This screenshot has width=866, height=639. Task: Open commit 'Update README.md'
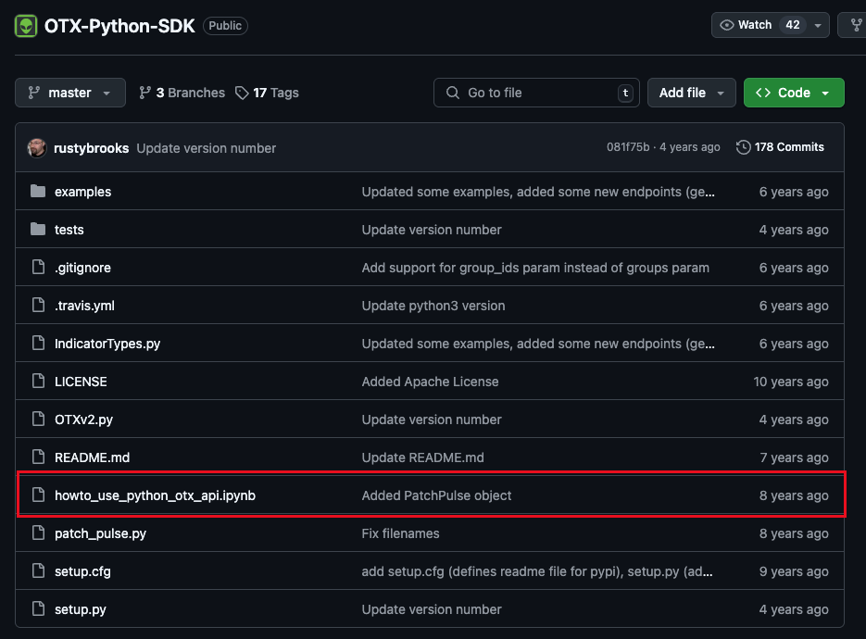[x=423, y=457]
